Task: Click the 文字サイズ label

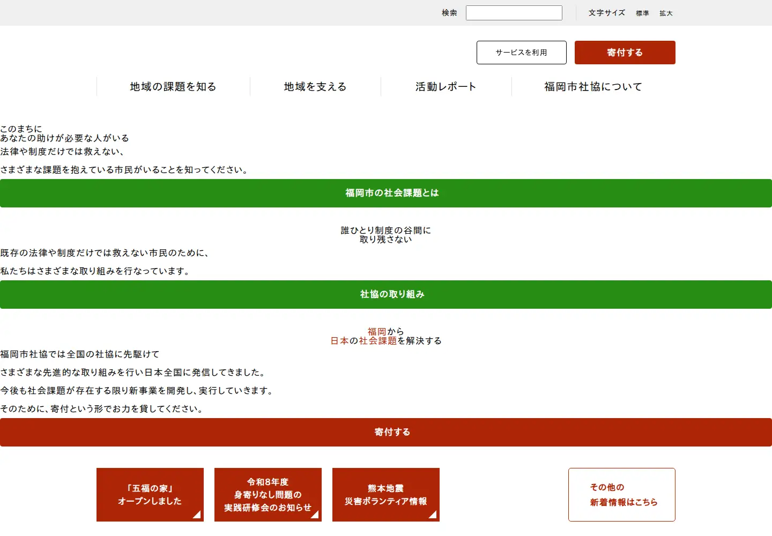Action: pyautogui.click(x=607, y=13)
